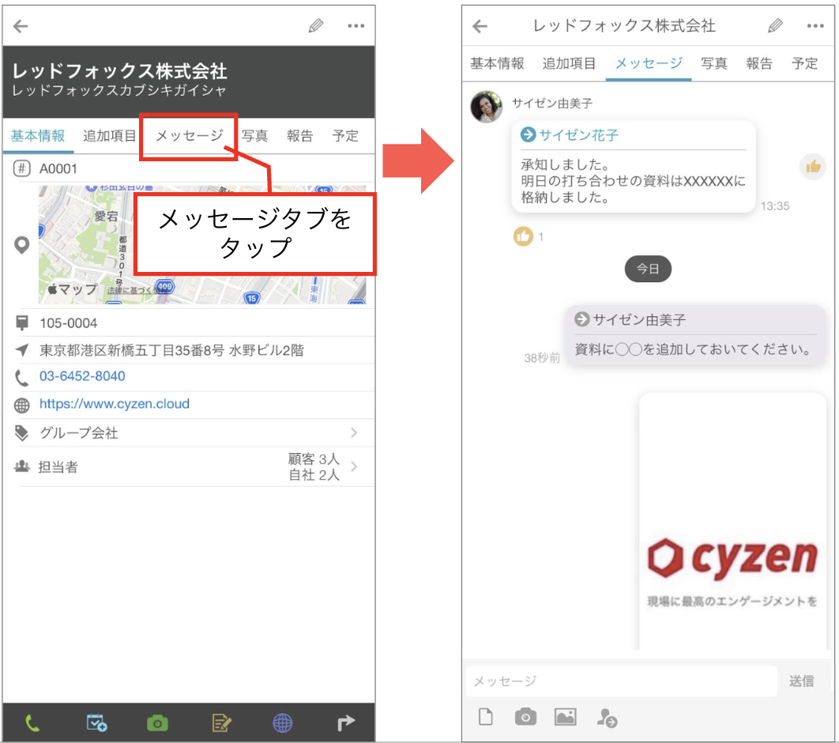This screenshot has width=839, height=743.
Task: Tap the postal code 105-0004
Action: [x=68, y=323]
